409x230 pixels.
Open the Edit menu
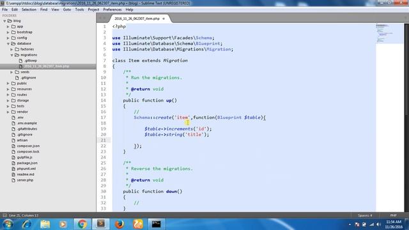coord(15,10)
